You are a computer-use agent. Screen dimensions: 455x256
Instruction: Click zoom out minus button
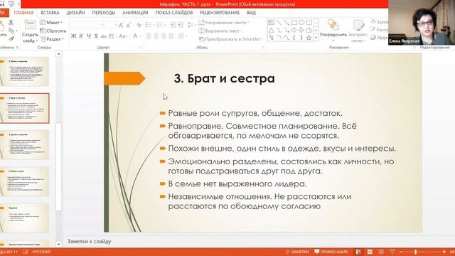[401, 252]
